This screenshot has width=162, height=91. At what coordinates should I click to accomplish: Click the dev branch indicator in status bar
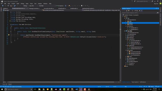coord(158,86)
